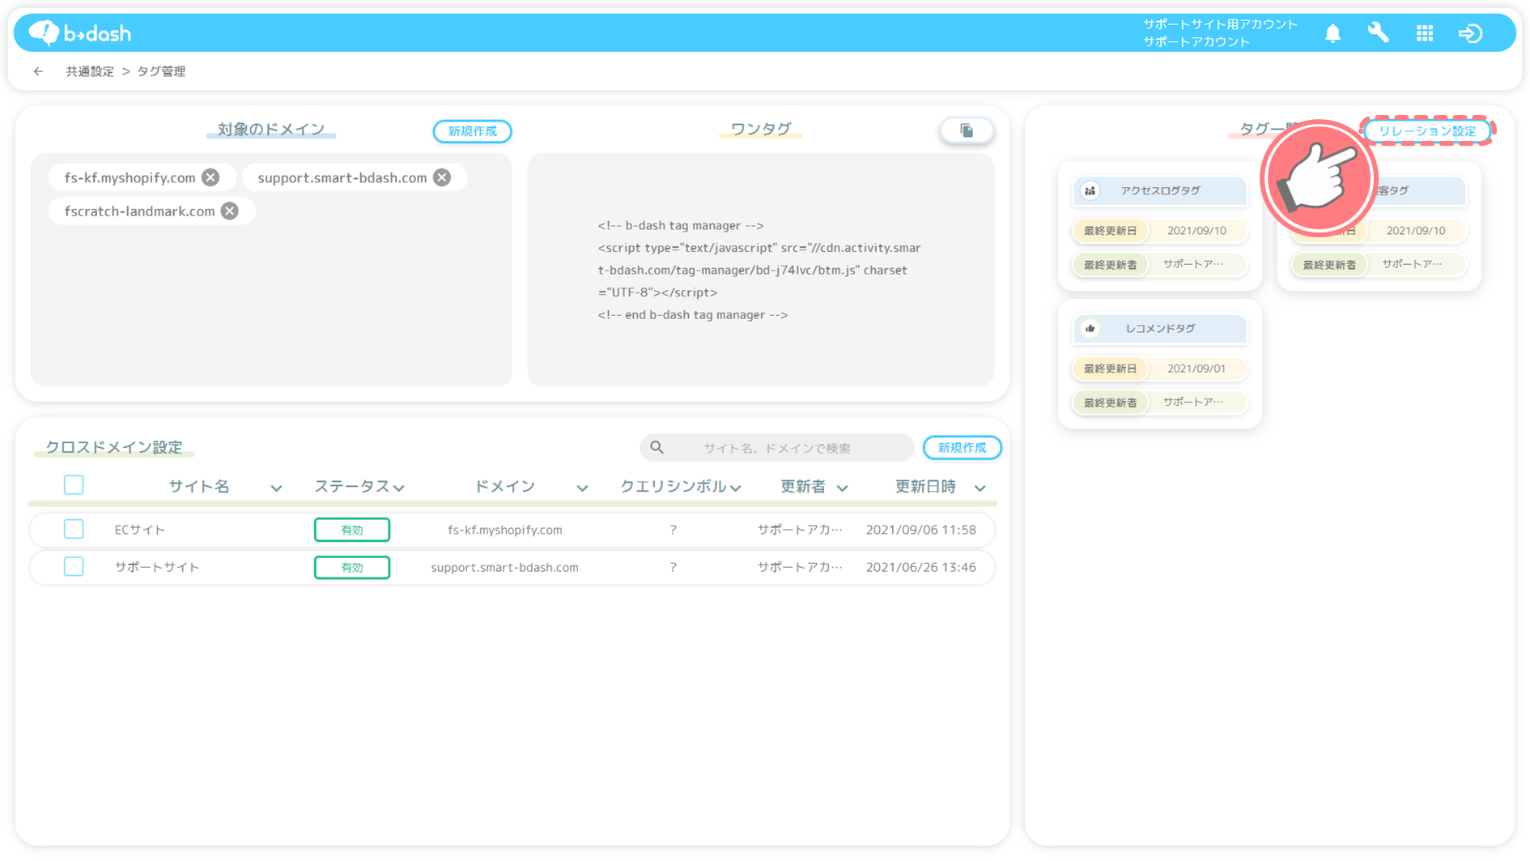The image size is (1530, 861).
Task: Sort by ドメイン column chevron
Action: coord(582,488)
